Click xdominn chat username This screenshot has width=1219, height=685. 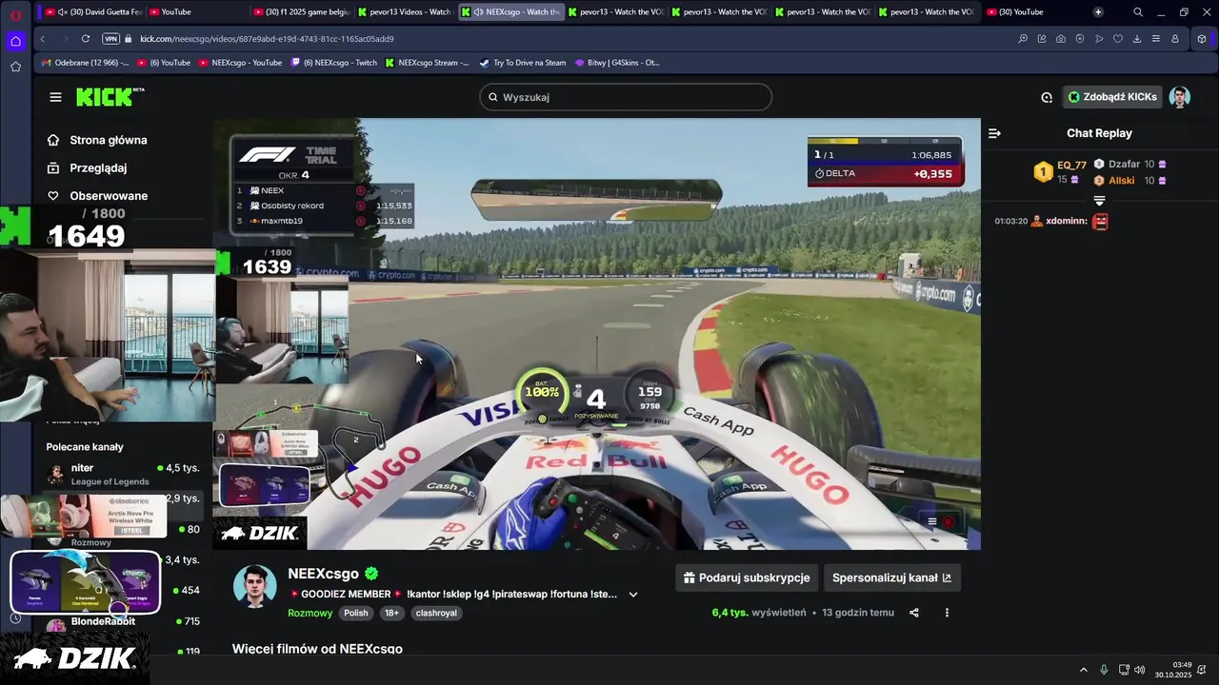point(1066,221)
